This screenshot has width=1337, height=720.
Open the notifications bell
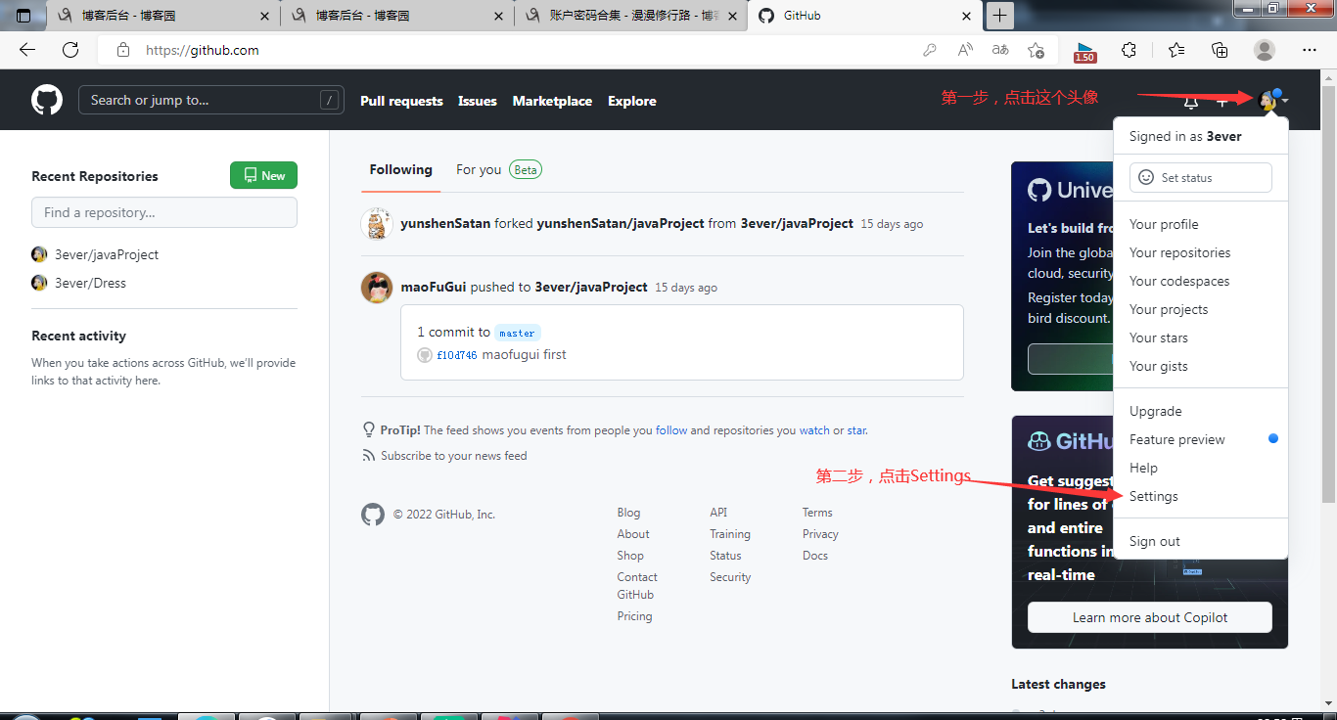[x=1191, y=101]
